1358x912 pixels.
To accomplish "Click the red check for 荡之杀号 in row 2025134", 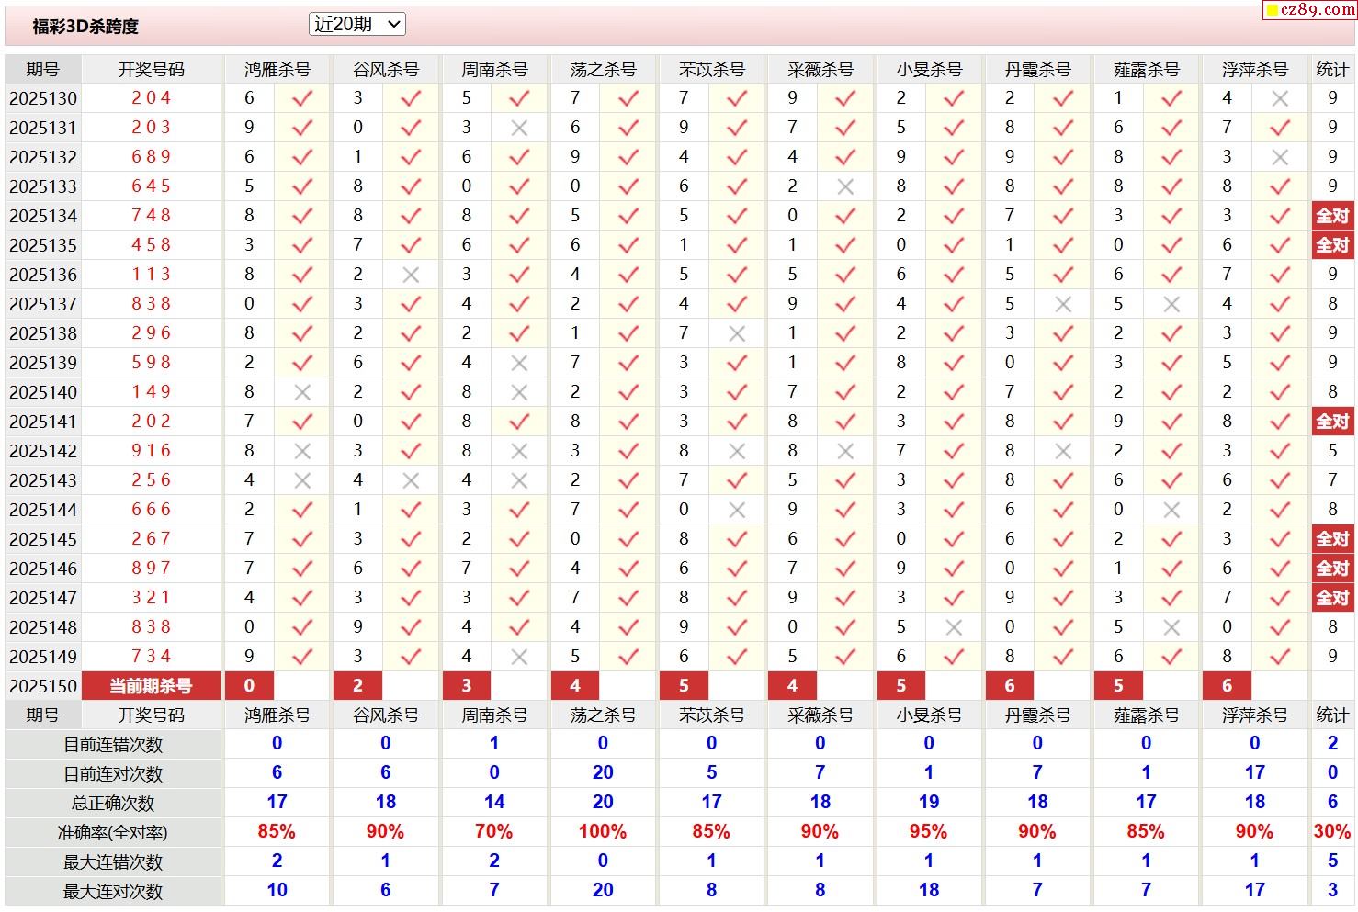I will [x=628, y=216].
